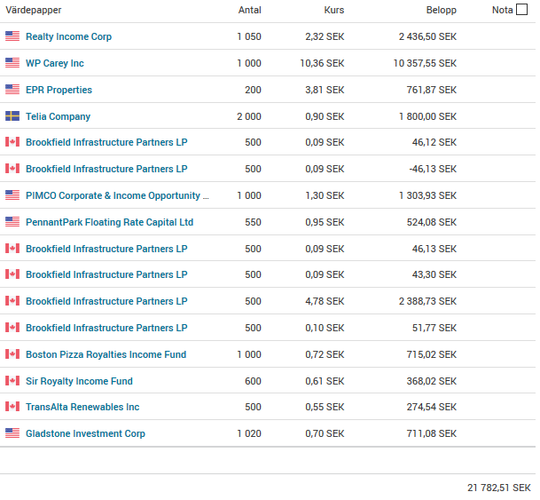Click the US flag beside EPR Properties
The image size is (540, 500).
click(x=12, y=90)
